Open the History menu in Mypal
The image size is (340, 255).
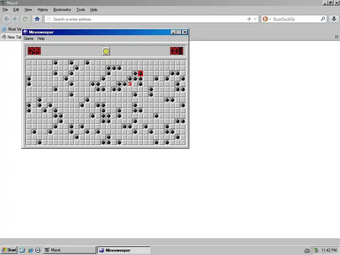(x=43, y=10)
